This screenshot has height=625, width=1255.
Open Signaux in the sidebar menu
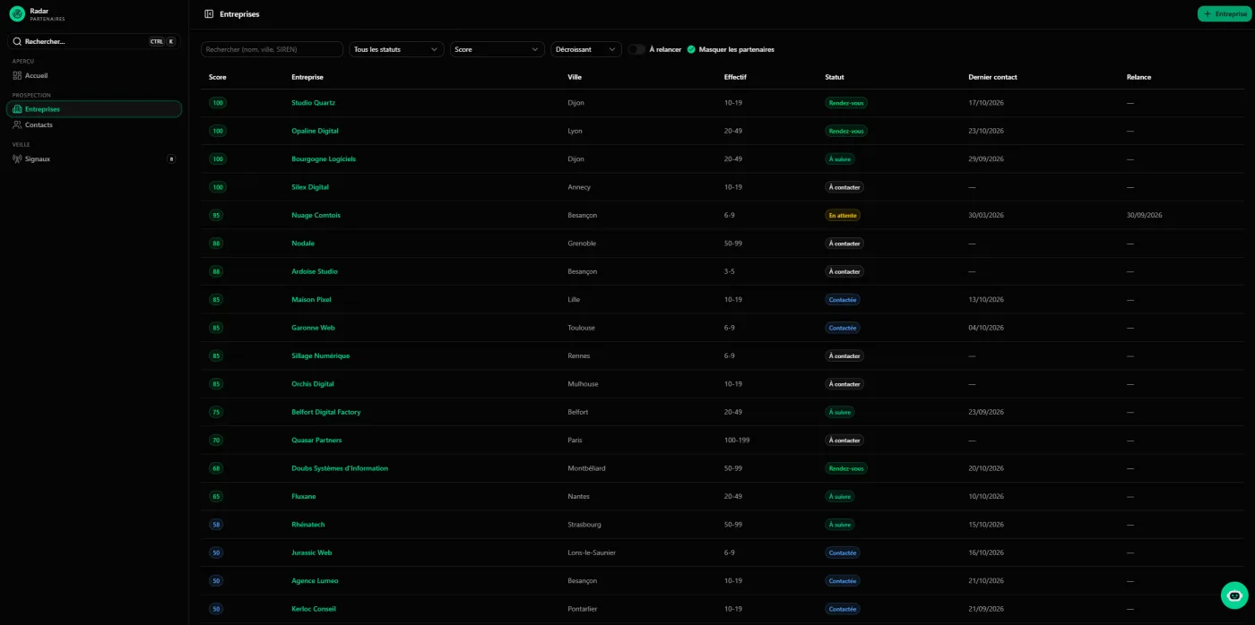coord(94,159)
